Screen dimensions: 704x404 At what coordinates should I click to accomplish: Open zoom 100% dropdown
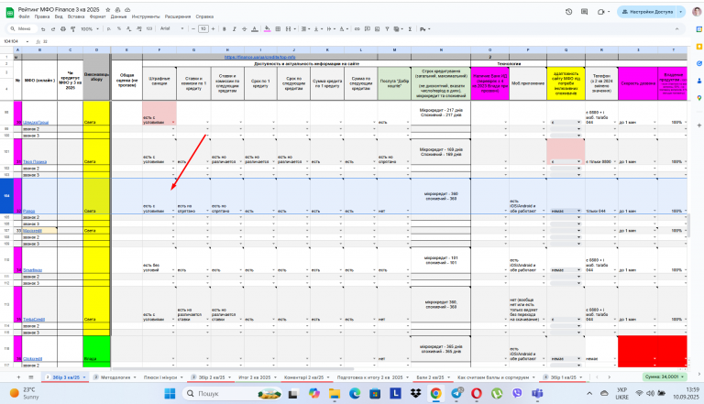point(89,28)
